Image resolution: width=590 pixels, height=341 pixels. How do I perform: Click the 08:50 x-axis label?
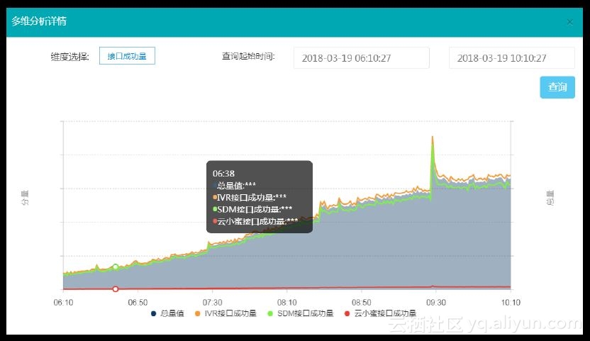(361, 303)
